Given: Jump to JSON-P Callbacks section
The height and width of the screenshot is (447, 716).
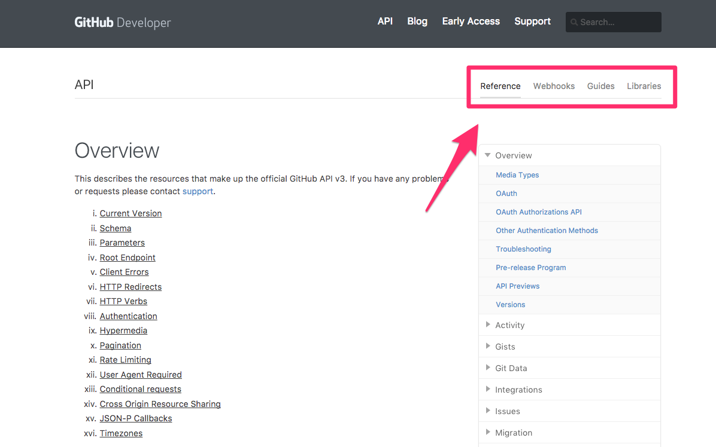Looking at the screenshot, I should click(136, 419).
